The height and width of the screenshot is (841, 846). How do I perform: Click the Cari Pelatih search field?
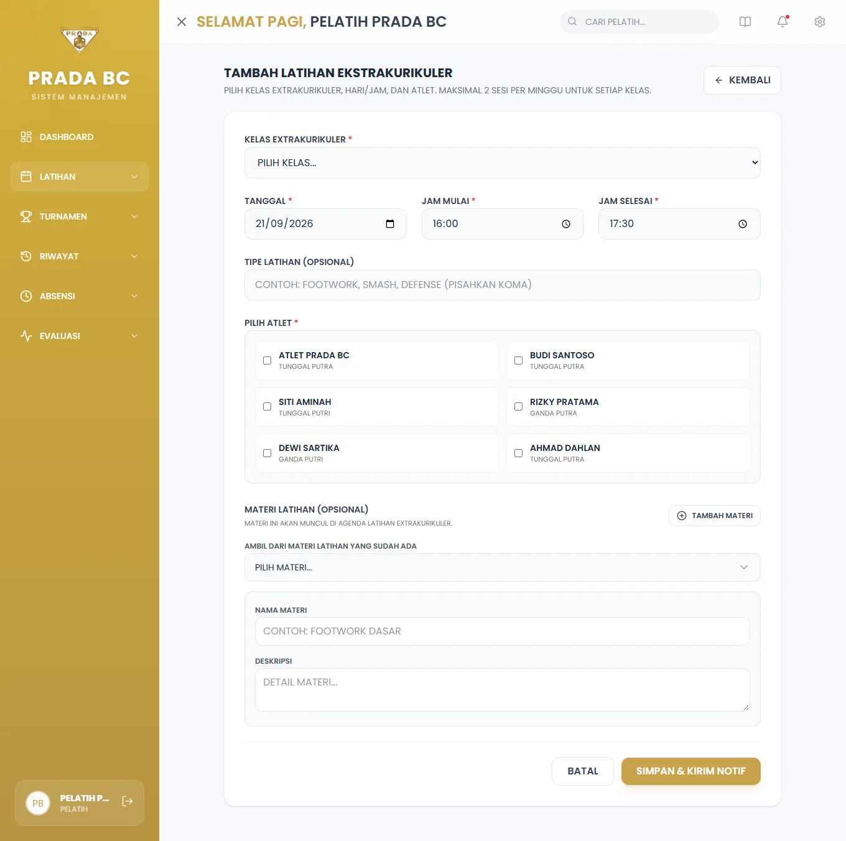click(x=639, y=22)
